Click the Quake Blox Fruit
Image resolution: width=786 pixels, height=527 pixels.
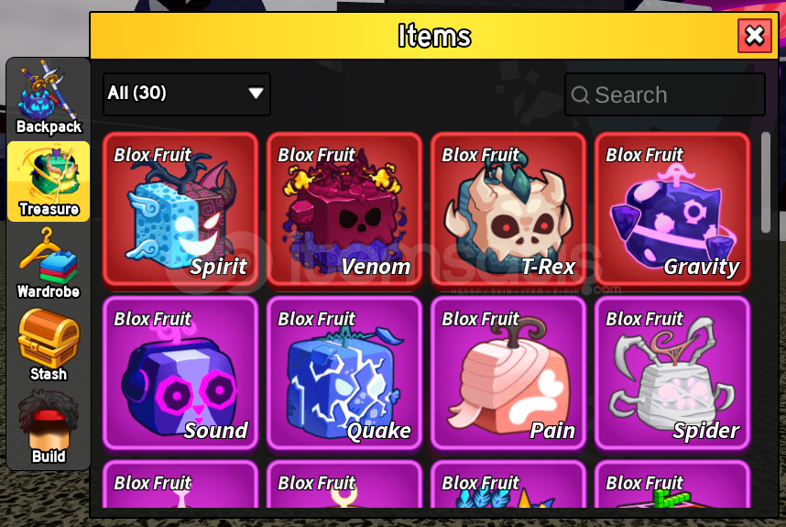[x=344, y=374]
